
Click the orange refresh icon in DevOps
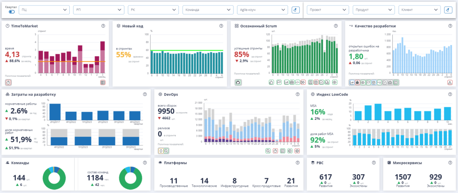(x=161, y=151)
